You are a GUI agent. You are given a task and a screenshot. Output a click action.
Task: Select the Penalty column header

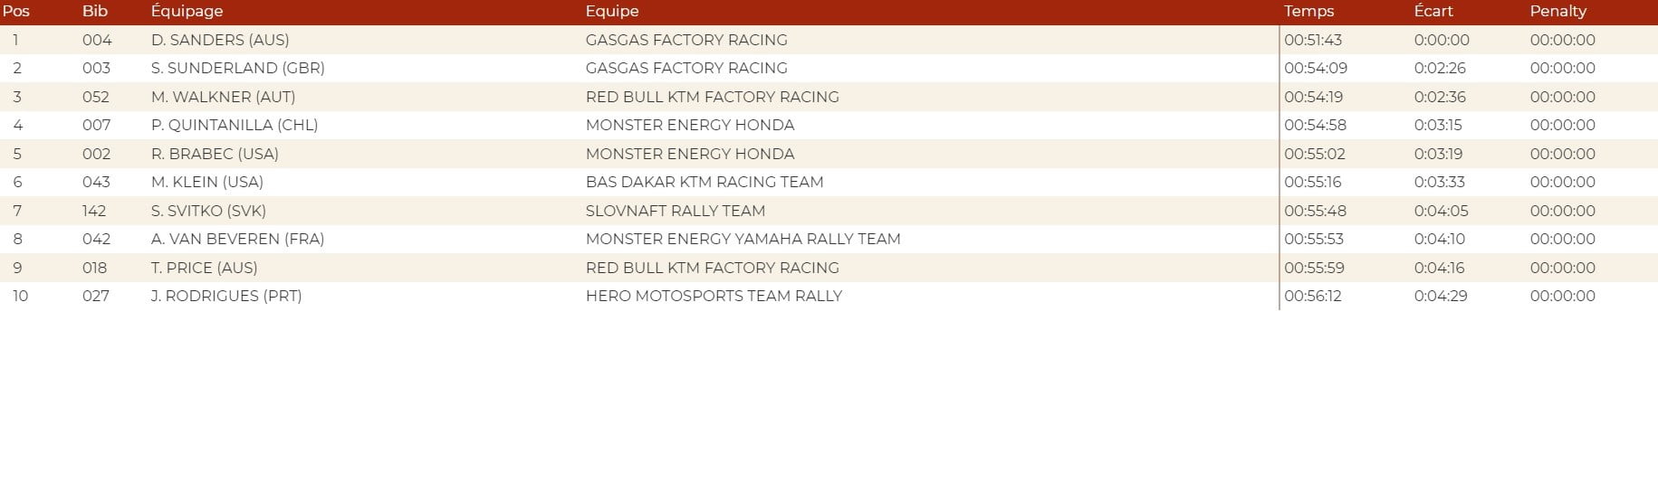[x=1557, y=12]
